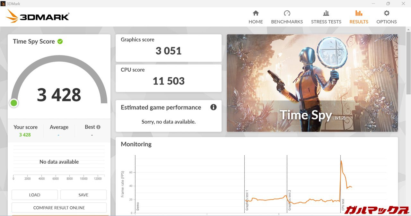The height and width of the screenshot is (216, 411).
Task: Go to the Home section icon
Action: (x=256, y=13)
